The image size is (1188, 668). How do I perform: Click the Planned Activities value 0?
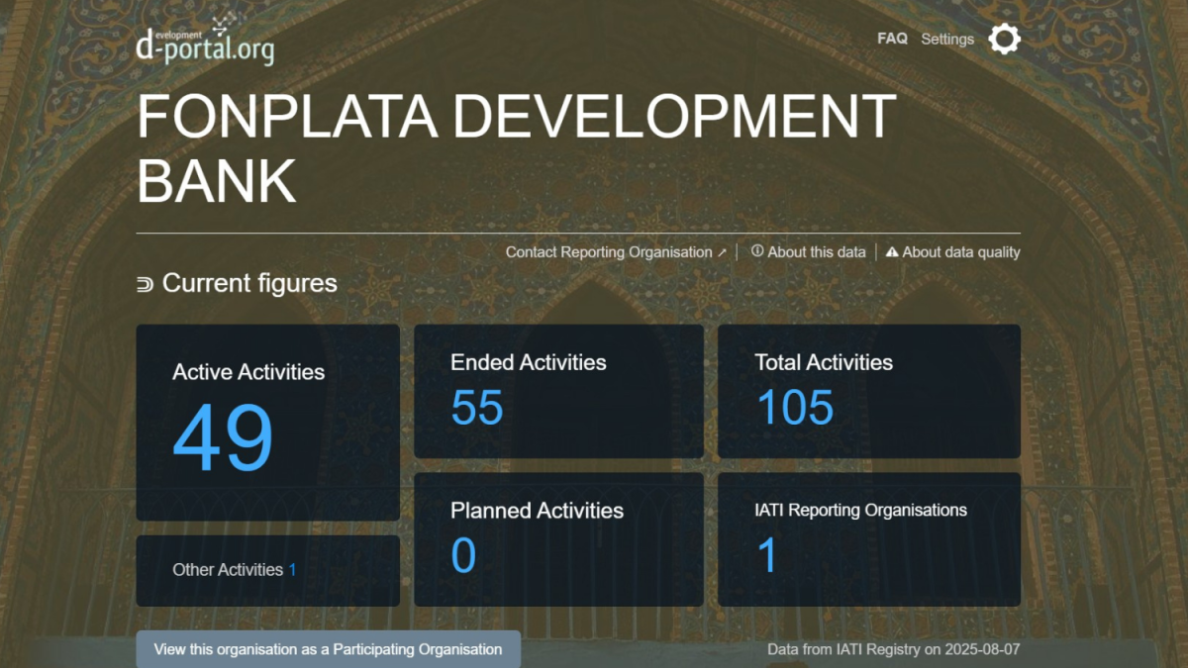463,555
